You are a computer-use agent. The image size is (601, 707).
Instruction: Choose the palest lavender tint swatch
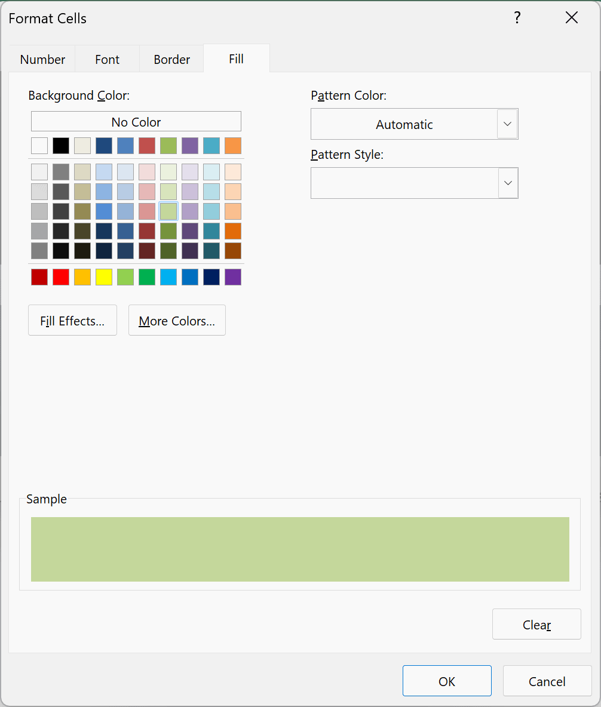pos(190,172)
